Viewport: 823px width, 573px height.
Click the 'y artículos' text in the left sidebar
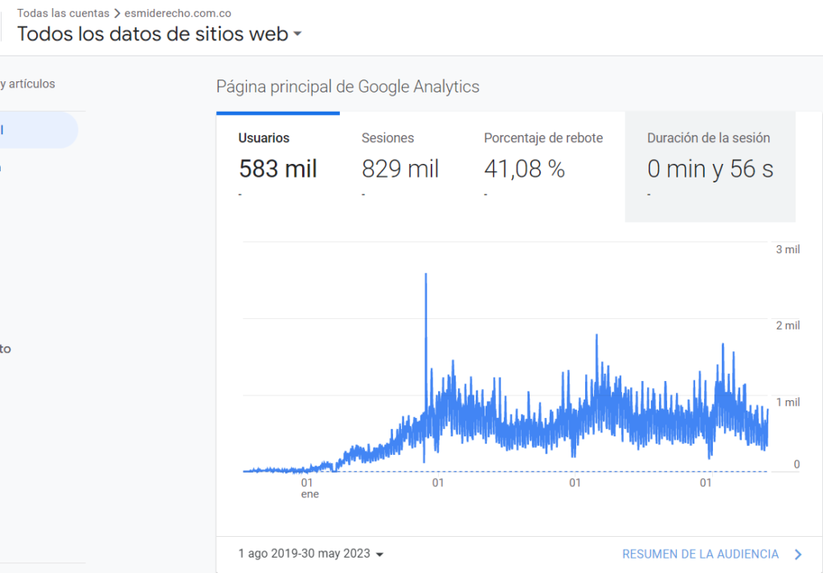(27, 84)
